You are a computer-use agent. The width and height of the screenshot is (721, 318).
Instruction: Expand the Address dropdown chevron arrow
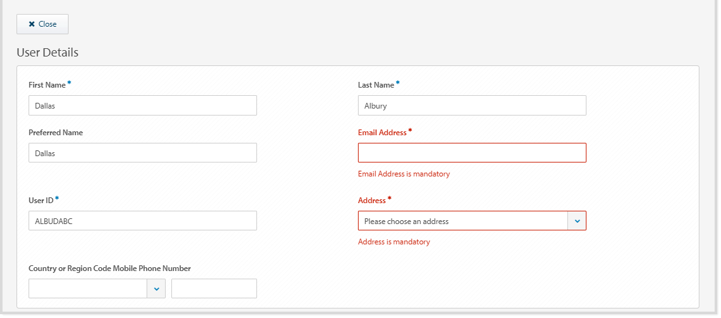click(577, 221)
